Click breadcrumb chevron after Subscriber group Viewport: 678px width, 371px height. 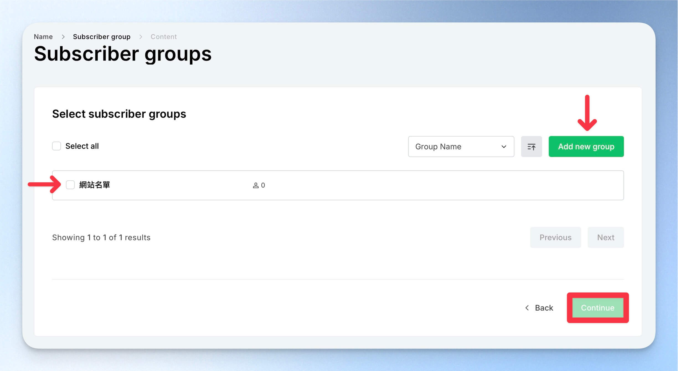tap(141, 37)
